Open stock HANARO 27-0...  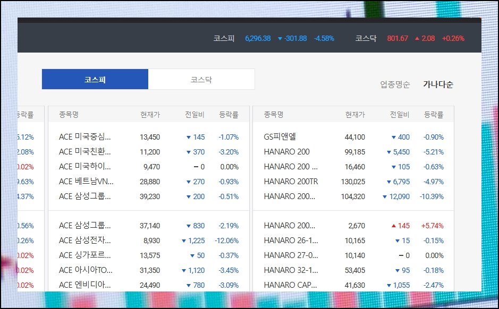pyautogui.click(x=291, y=255)
